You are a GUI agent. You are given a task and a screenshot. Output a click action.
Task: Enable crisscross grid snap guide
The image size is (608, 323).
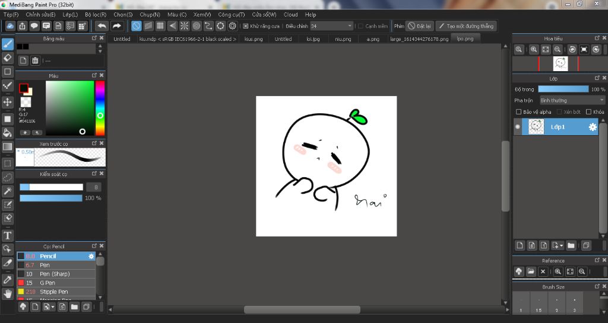[x=160, y=26]
